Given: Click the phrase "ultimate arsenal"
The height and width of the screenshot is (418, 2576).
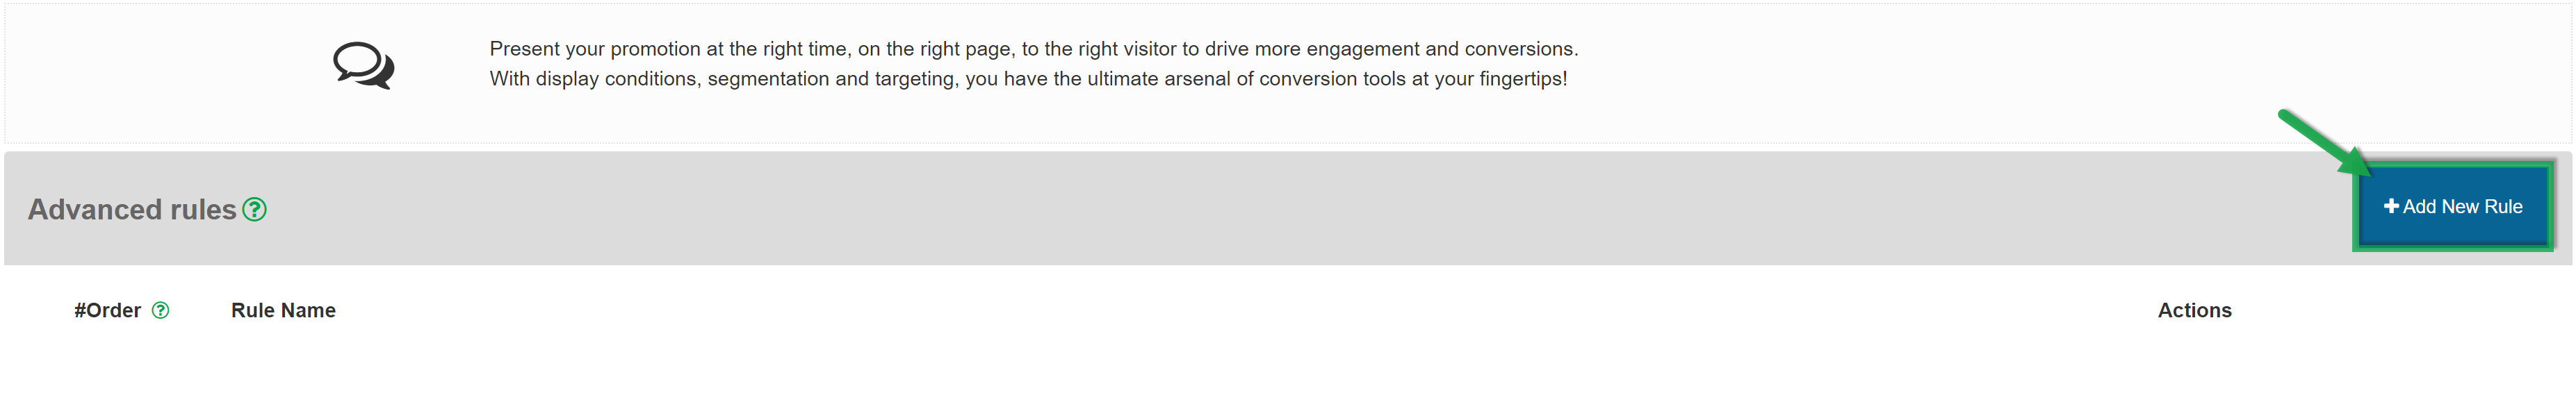Looking at the screenshot, I should pos(1159,79).
